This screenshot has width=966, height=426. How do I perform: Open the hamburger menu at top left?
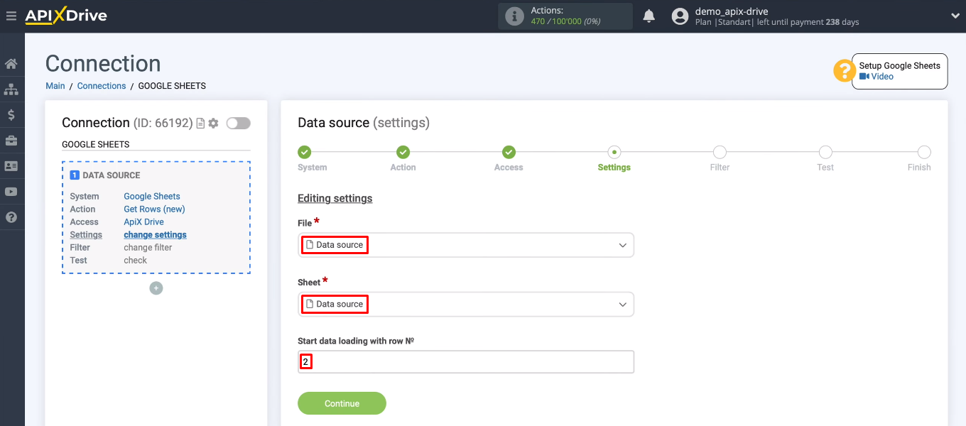pos(11,16)
